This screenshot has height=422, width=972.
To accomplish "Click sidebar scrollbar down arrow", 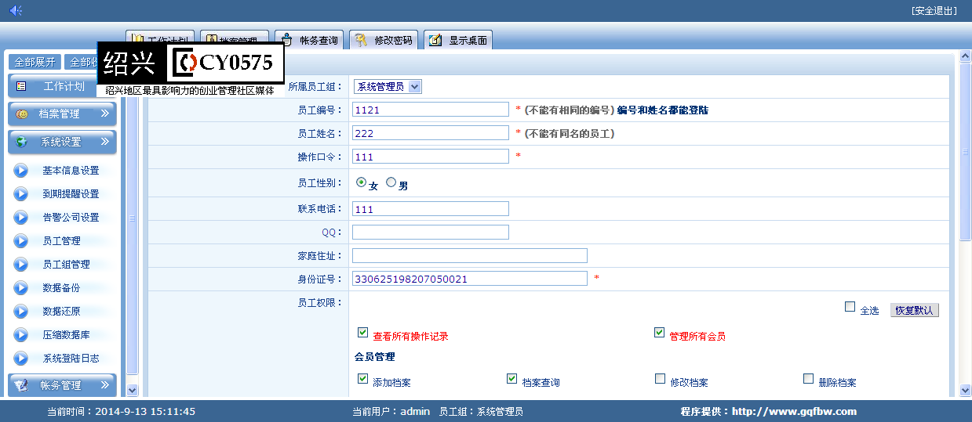I will coord(132,389).
